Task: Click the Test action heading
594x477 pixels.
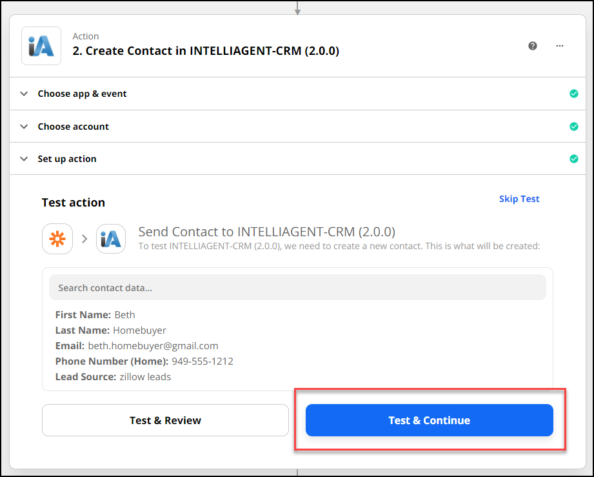Action: (x=73, y=203)
